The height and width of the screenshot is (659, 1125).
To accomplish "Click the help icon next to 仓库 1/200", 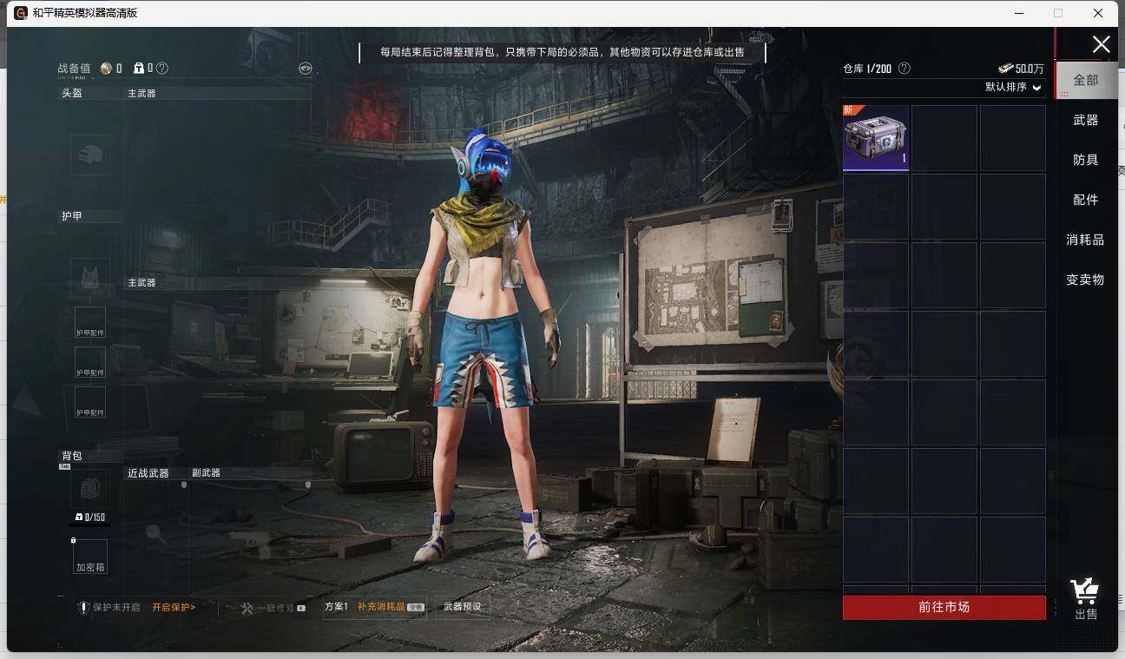I will (x=905, y=68).
